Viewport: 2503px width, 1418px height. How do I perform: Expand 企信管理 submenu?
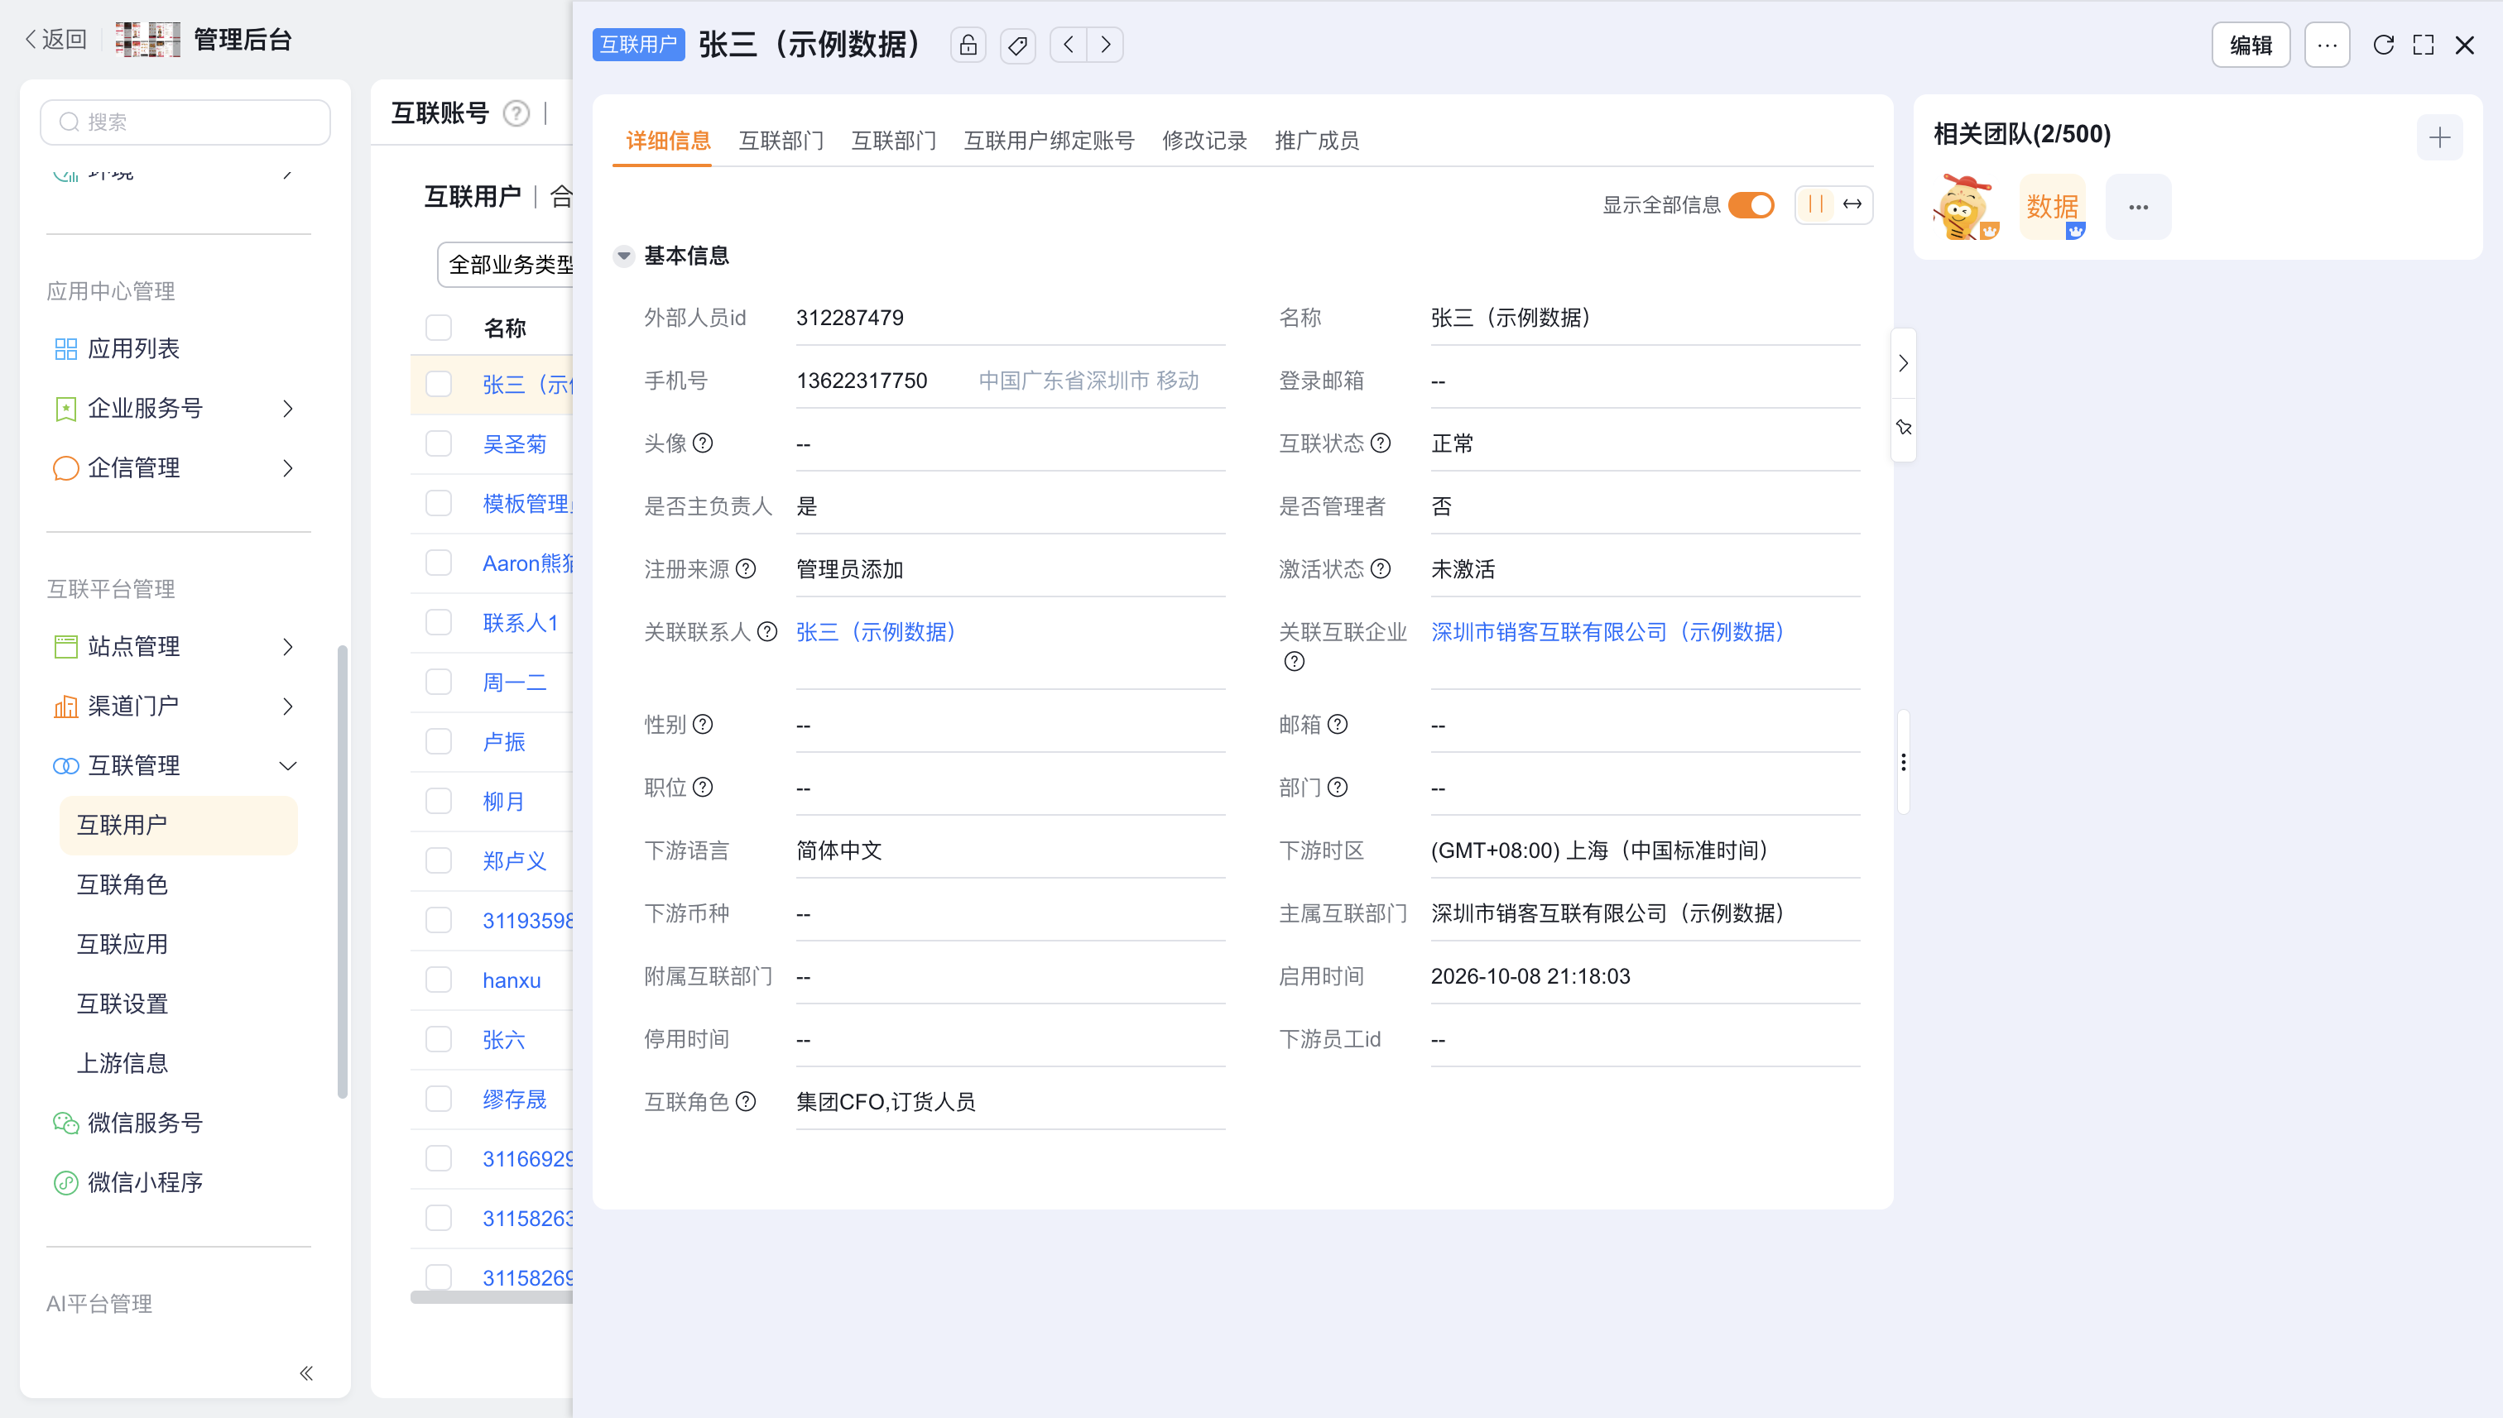tap(287, 468)
